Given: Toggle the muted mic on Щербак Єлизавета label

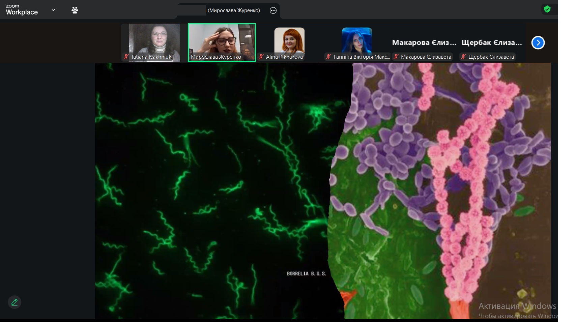Looking at the screenshot, I should point(463,57).
